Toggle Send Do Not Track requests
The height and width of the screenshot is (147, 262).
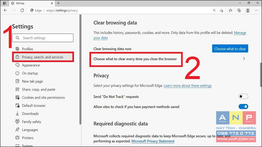(x=243, y=96)
